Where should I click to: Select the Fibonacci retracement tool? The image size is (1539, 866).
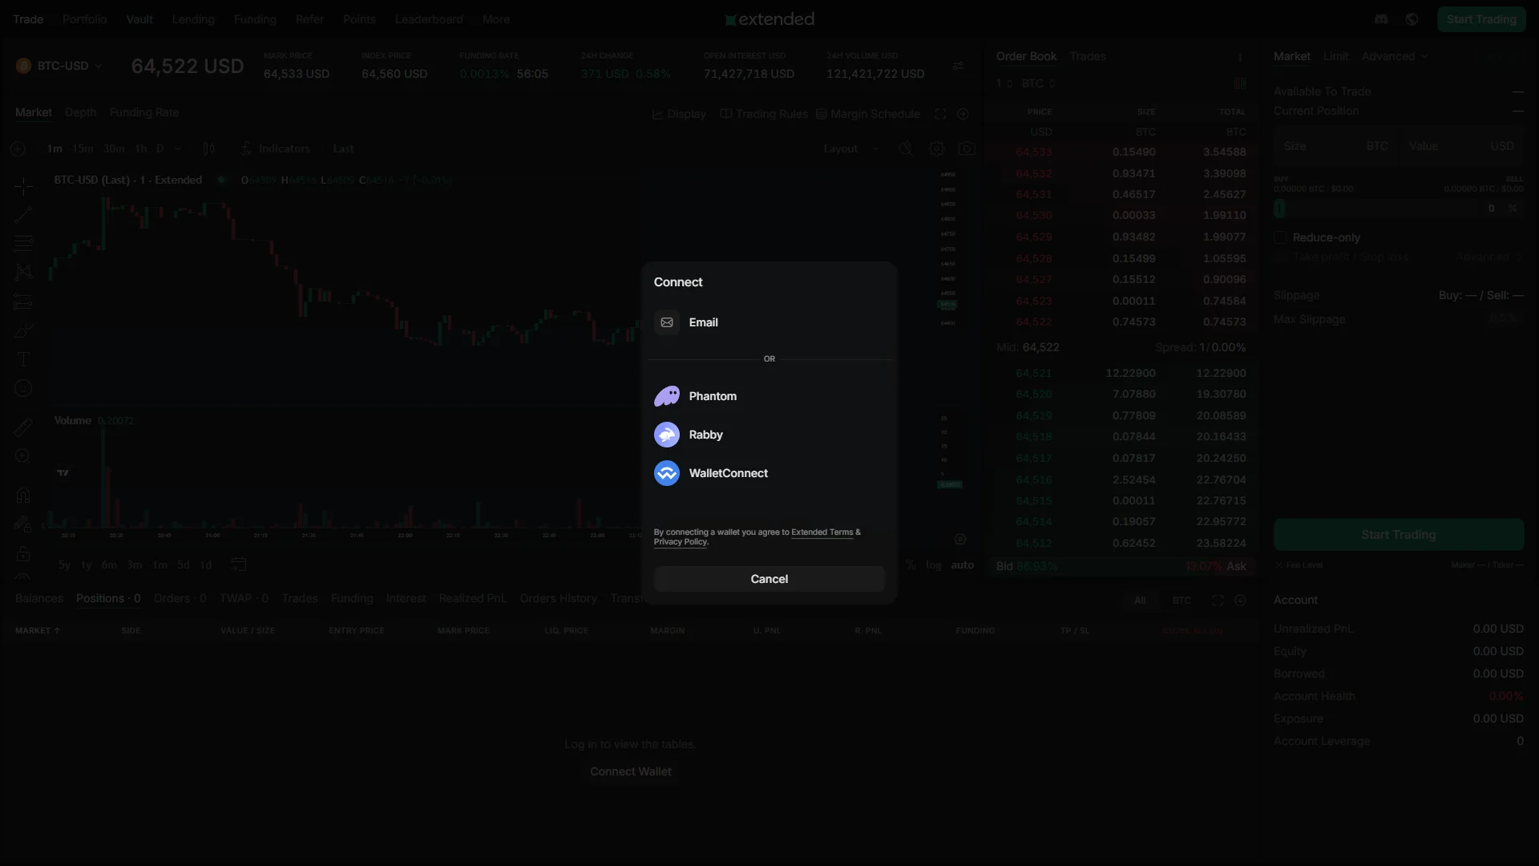click(23, 243)
